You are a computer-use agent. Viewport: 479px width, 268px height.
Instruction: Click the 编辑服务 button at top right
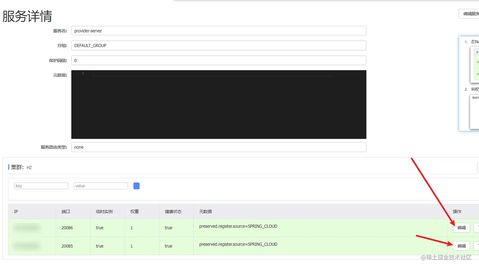469,14
